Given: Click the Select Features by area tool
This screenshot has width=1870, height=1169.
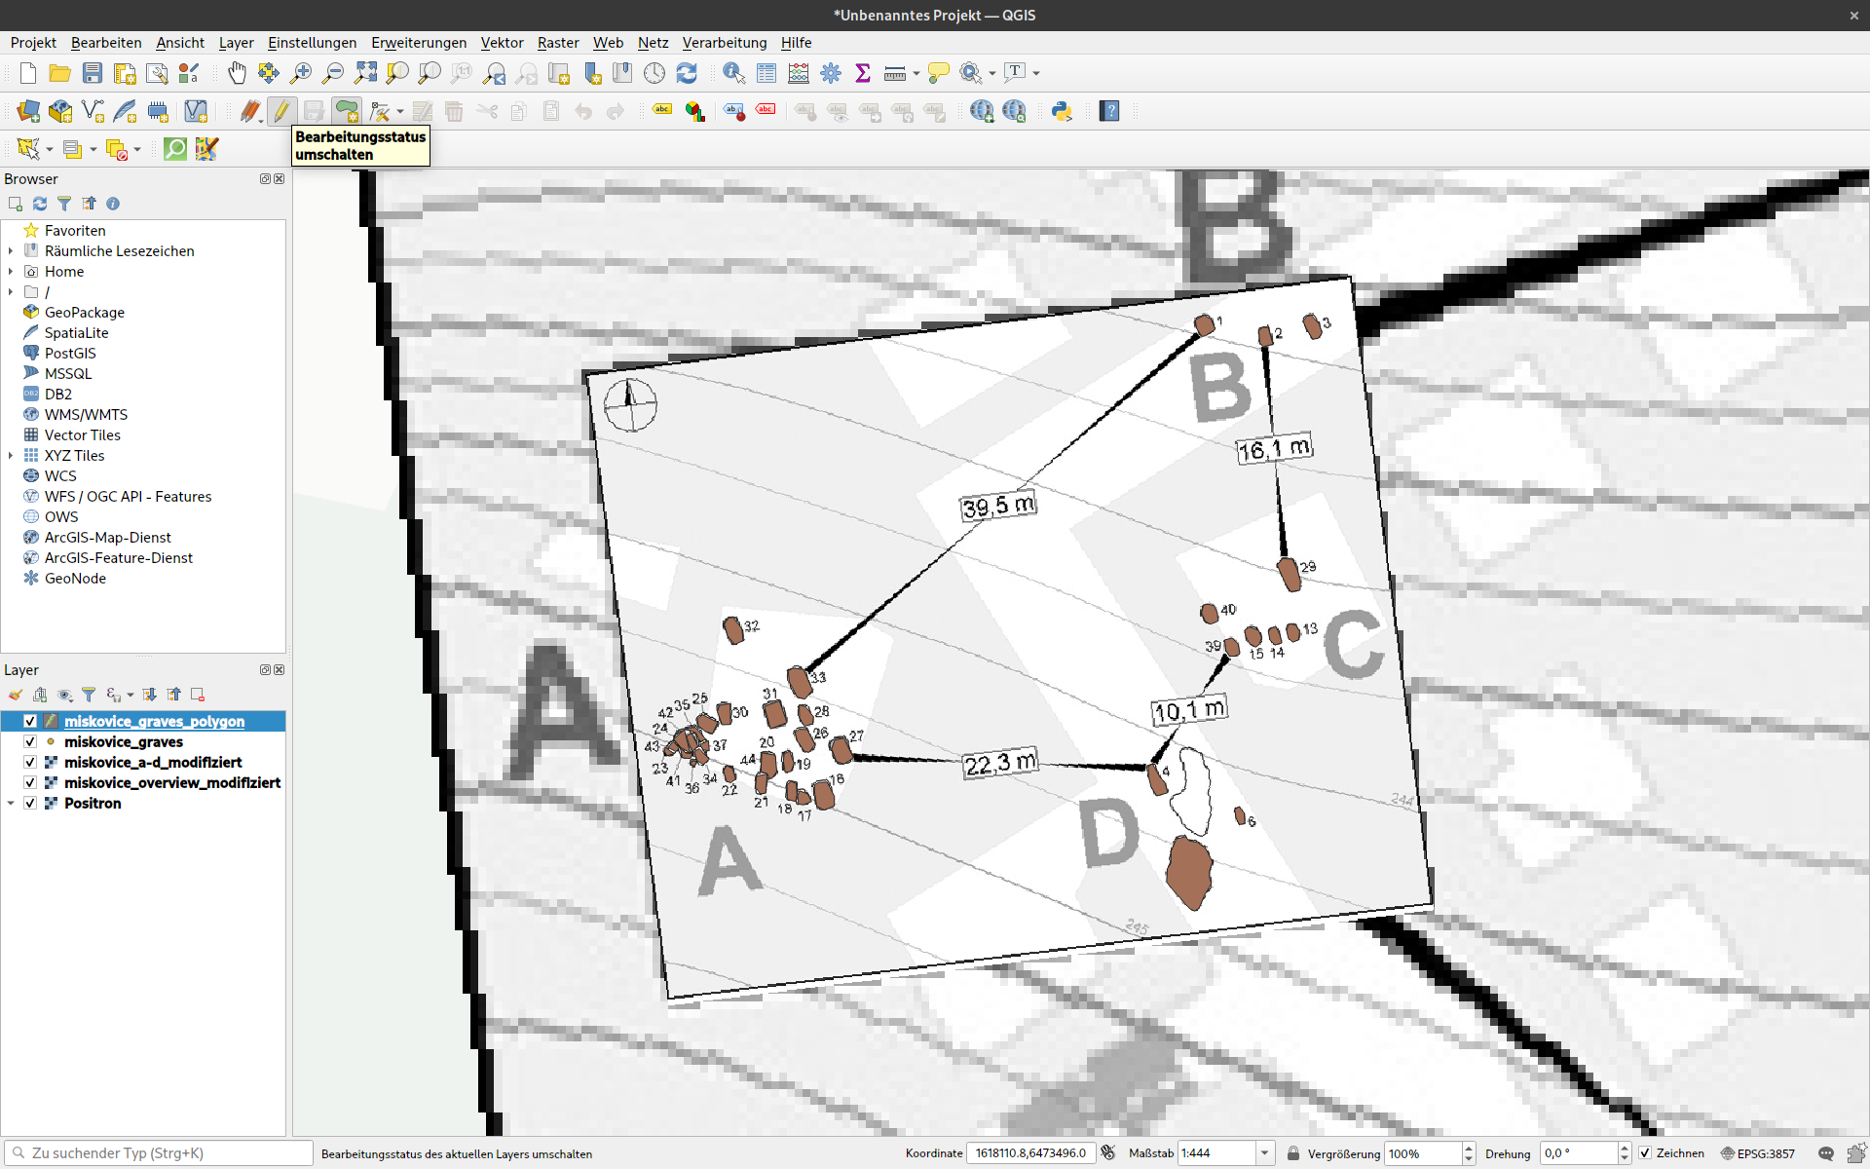Looking at the screenshot, I should point(28,149).
